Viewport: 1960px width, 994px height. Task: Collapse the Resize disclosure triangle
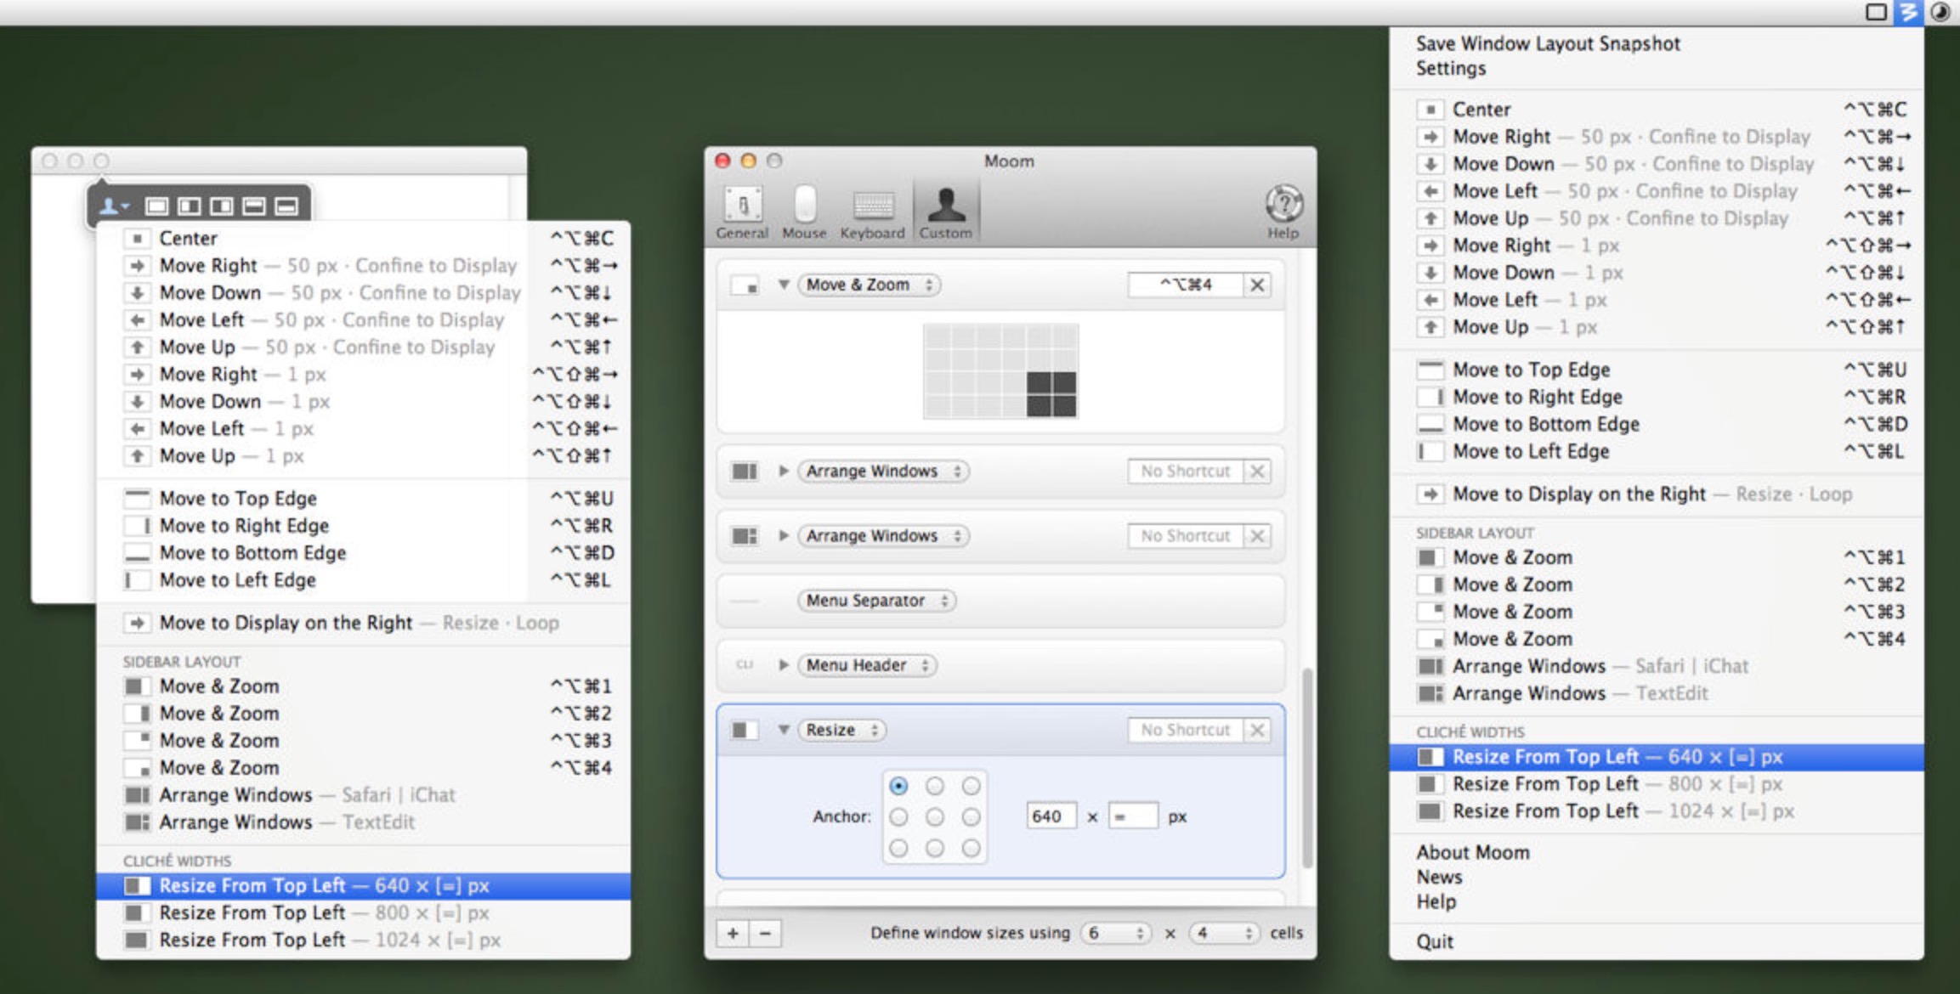[784, 730]
